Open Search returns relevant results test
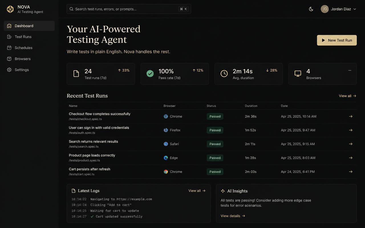Image resolution: width=365 pixels, height=228 pixels. coord(93,142)
